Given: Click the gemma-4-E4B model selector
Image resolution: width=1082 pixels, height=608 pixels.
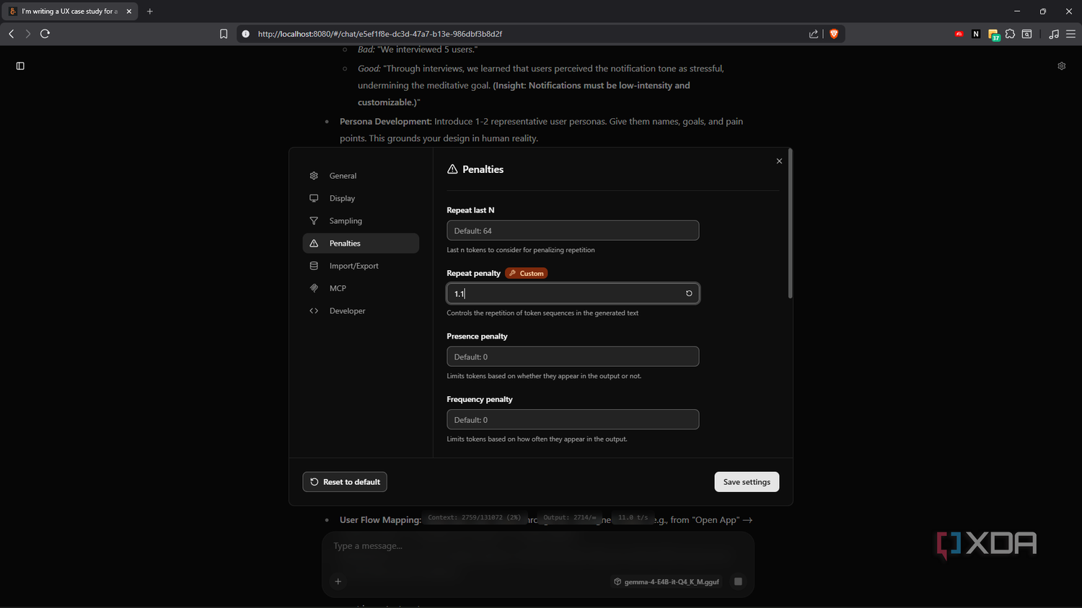Looking at the screenshot, I should tap(667, 581).
